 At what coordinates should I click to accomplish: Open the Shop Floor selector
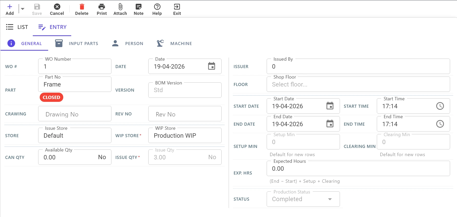click(358, 84)
